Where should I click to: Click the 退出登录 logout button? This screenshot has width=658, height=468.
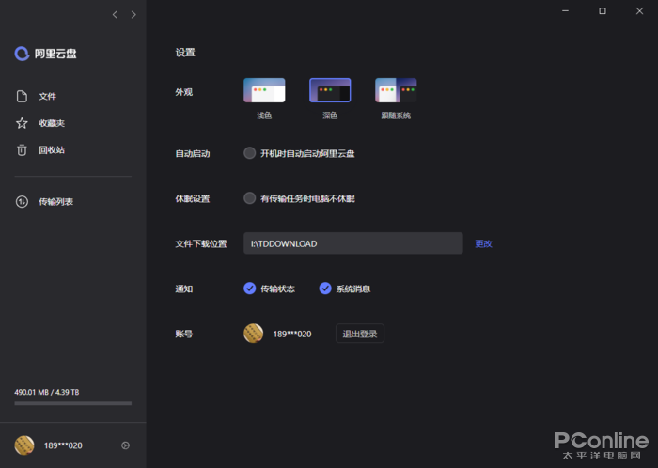(360, 334)
